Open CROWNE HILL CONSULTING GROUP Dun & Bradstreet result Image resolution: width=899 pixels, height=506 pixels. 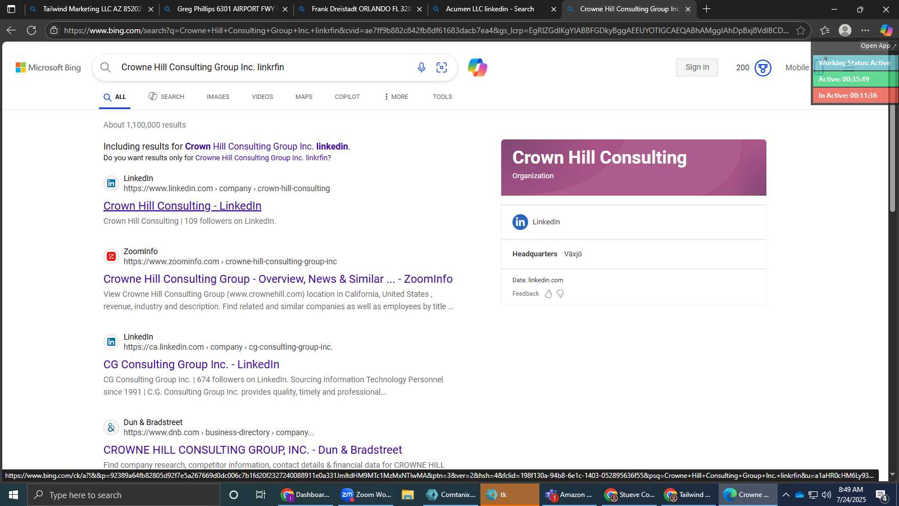[253, 450]
